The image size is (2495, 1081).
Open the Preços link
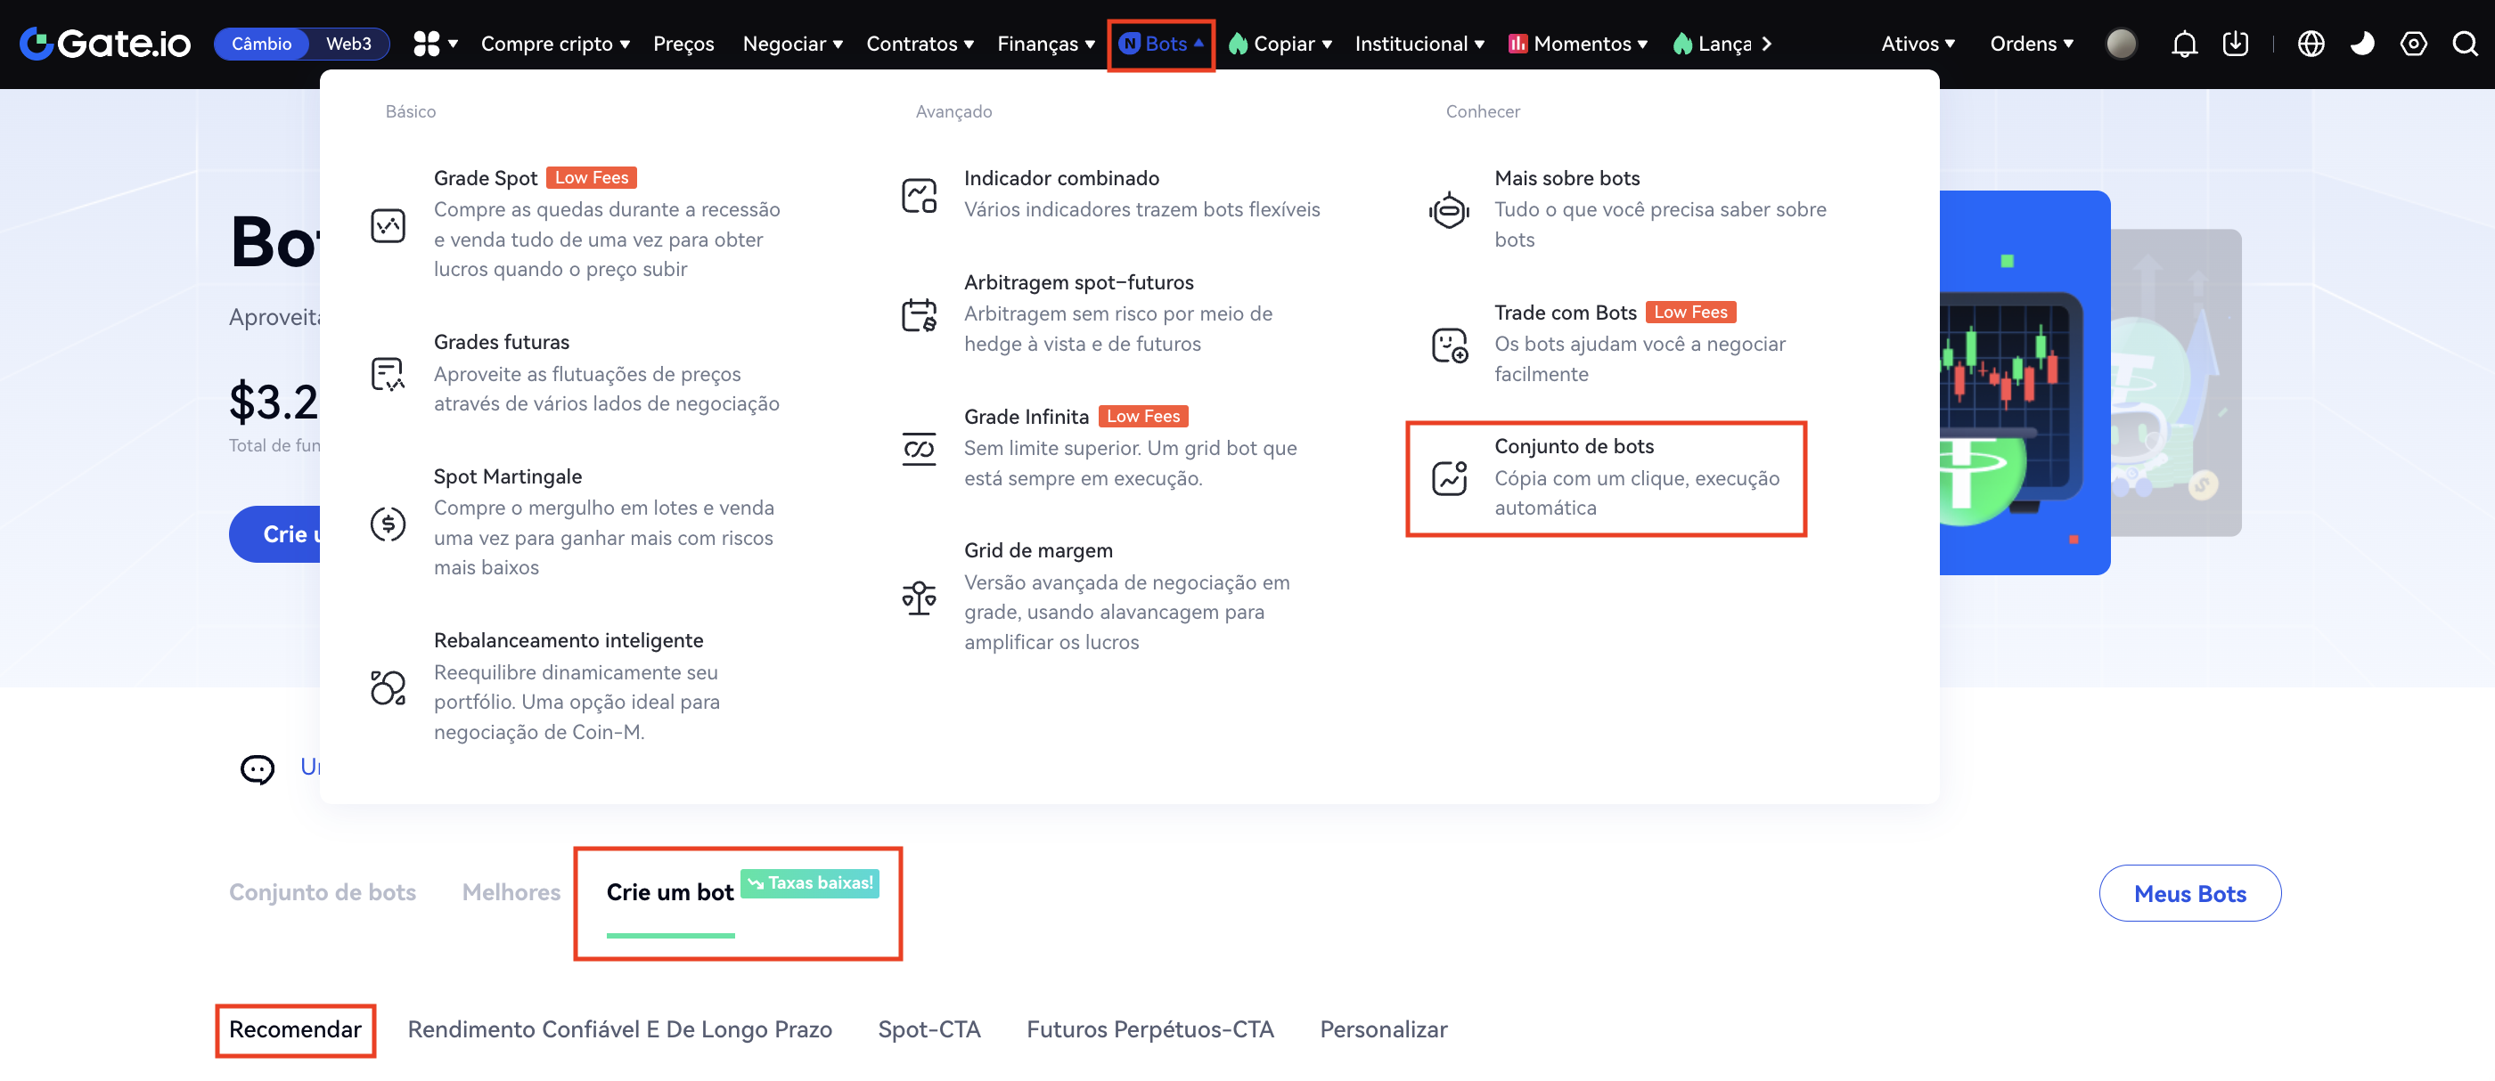coord(683,44)
